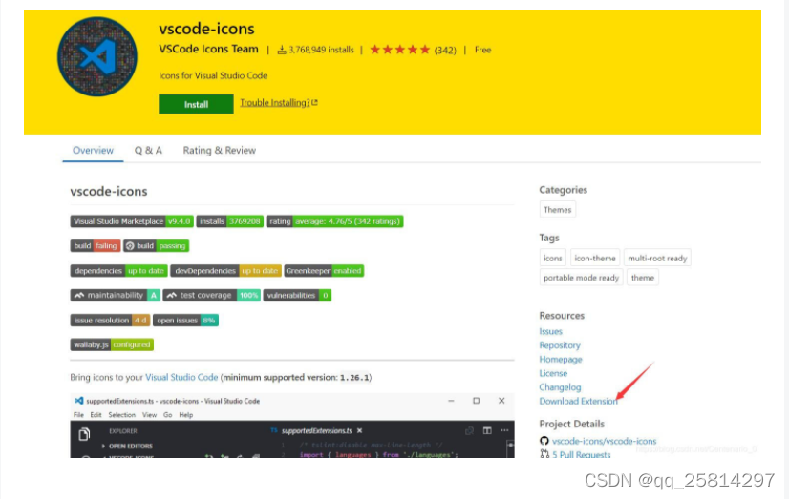
Task: Open the editor more actions ellipsis
Action: 504,430
